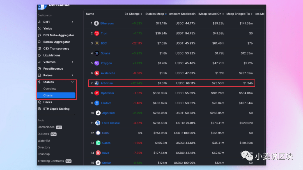Image resolution: width=303 pixels, height=170 pixels.
Task: Click the Name column header
Action: [90, 14]
